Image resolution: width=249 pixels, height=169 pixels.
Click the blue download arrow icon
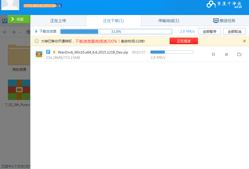click(x=36, y=31)
